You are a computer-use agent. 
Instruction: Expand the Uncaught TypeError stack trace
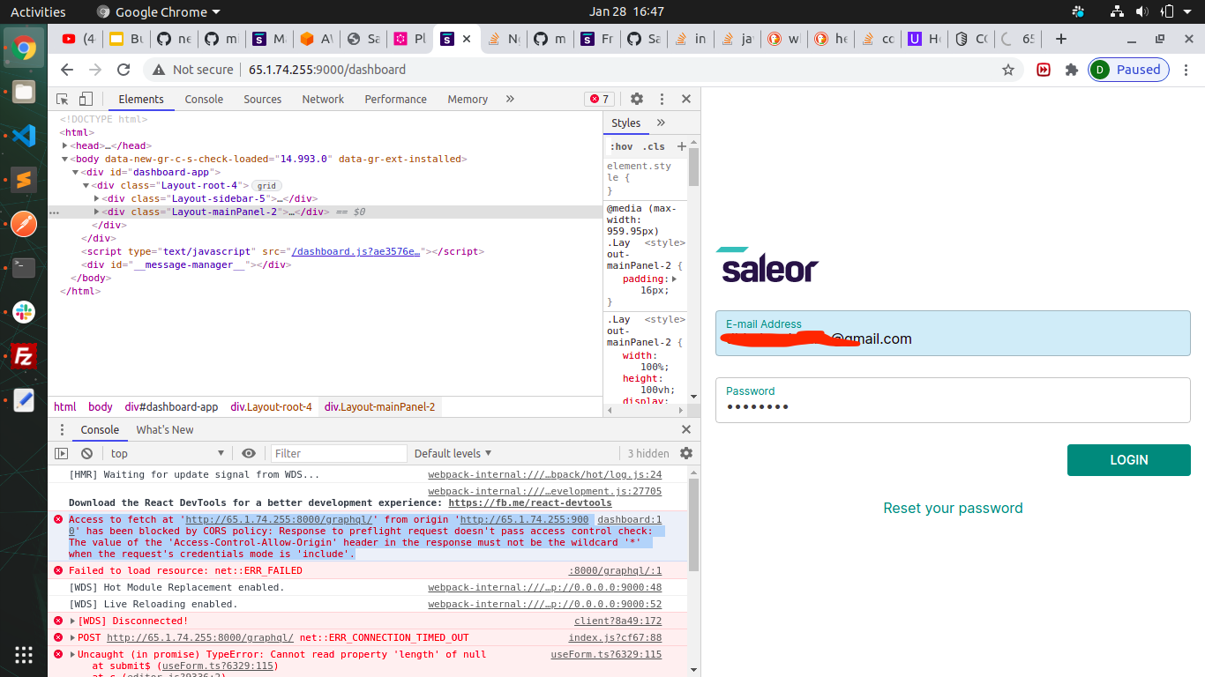pos(72,655)
